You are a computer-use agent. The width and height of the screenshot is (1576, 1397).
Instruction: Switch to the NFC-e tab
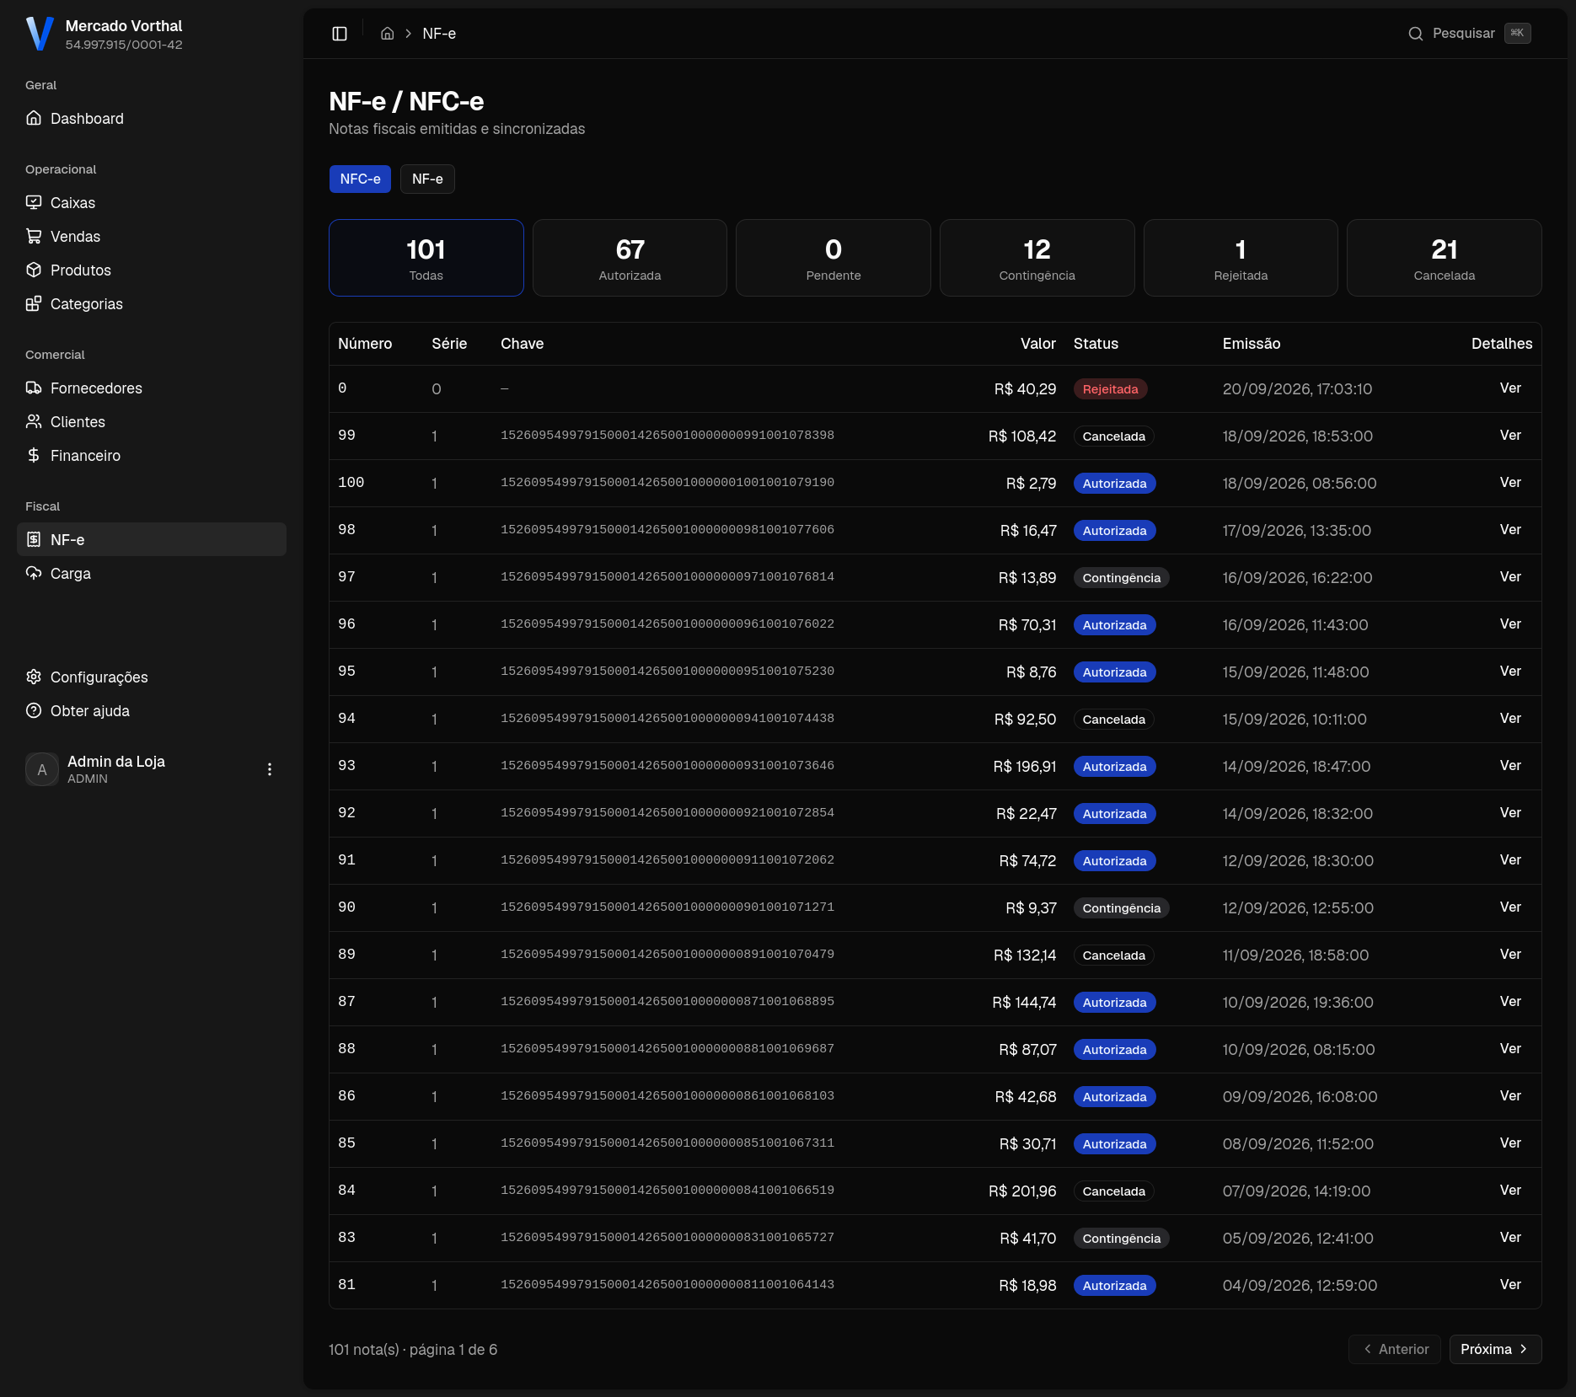360,179
